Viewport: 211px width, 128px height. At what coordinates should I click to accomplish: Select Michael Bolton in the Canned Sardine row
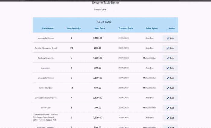[150, 88]
